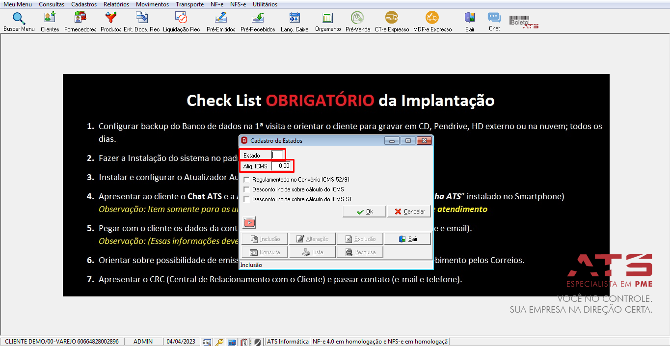The height and width of the screenshot is (346, 670).
Task: Open the Orçamento toolbar icon
Action: click(327, 22)
